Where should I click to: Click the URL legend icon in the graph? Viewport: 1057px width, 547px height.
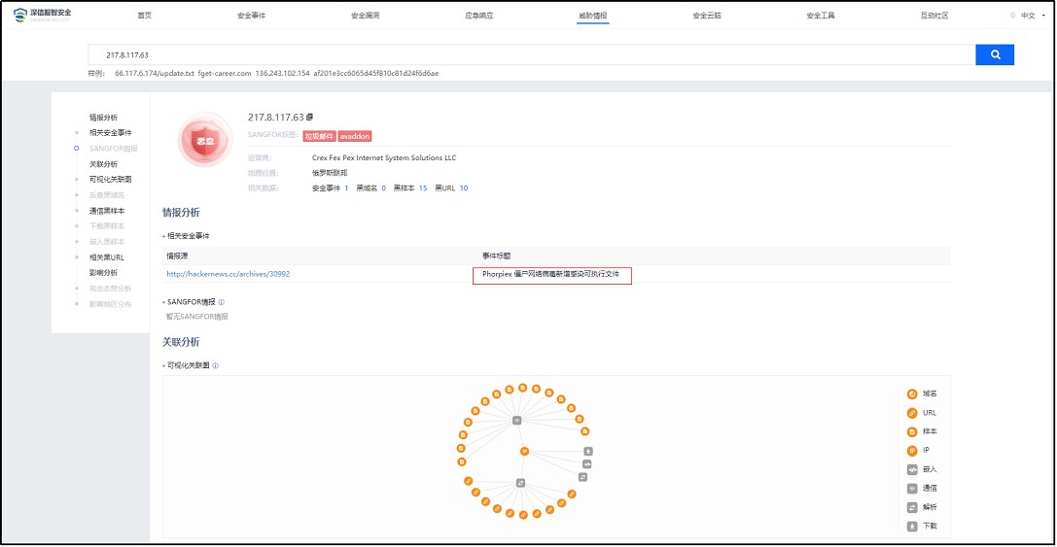[911, 413]
